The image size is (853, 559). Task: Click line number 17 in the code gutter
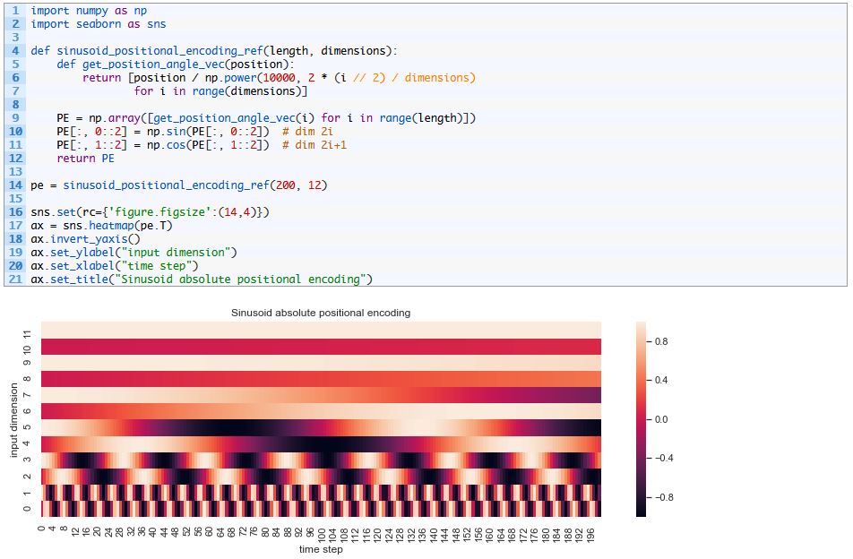click(15, 225)
